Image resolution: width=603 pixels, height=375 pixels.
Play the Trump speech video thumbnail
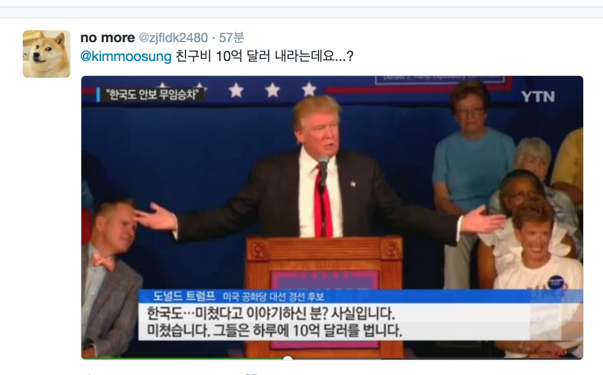pos(332,217)
